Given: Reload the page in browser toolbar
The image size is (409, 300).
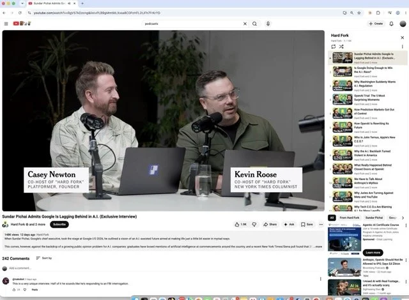Looking at the screenshot, I should [20, 13].
